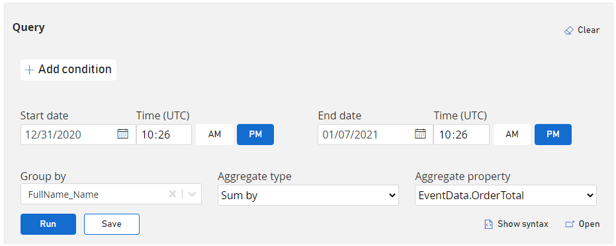Set end time to AM
The width and height of the screenshot is (616, 246).
click(x=512, y=135)
